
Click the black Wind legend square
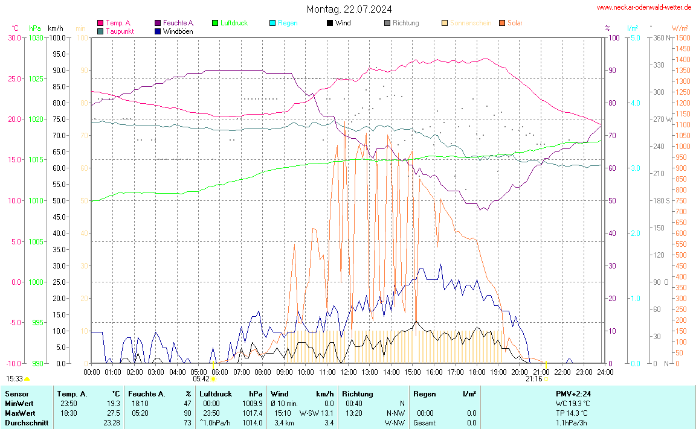click(x=330, y=23)
